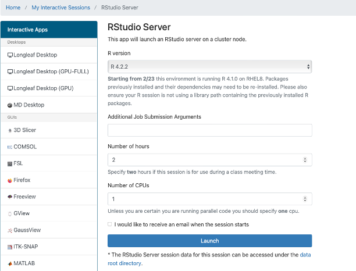Click the Interactive Apps sidebar header
Screen dimensions: 356x271
[x=49, y=30]
